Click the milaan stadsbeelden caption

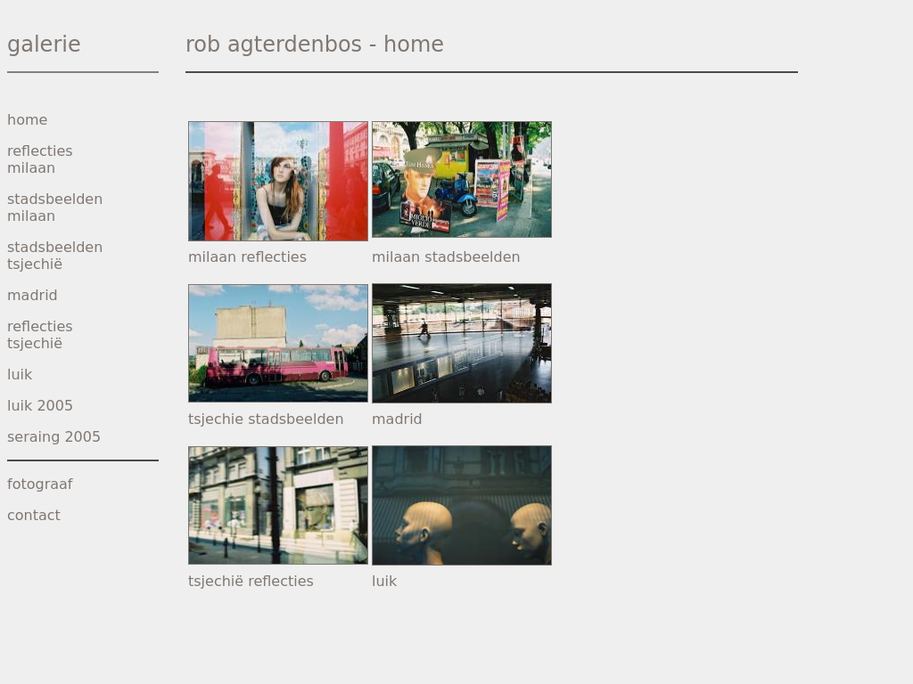[446, 257]
